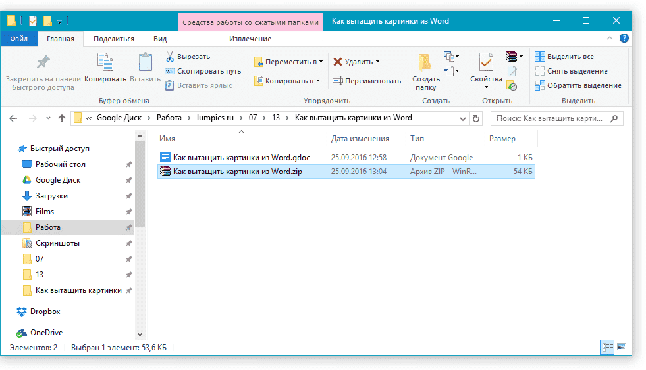Click the Вырезать scissors icon
This screenshot has height=370, width=646.
pos(170,57)
